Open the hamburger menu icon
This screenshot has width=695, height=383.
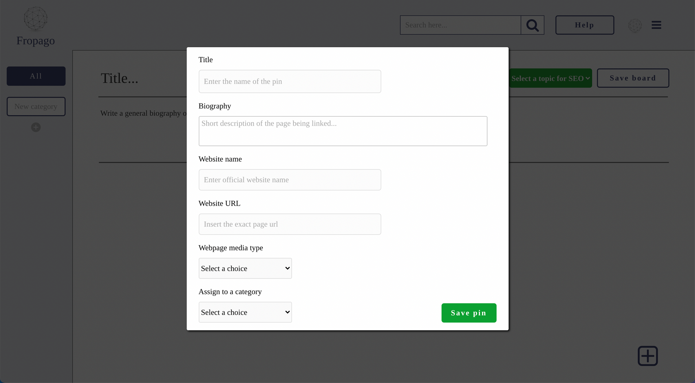click(656, 25)
